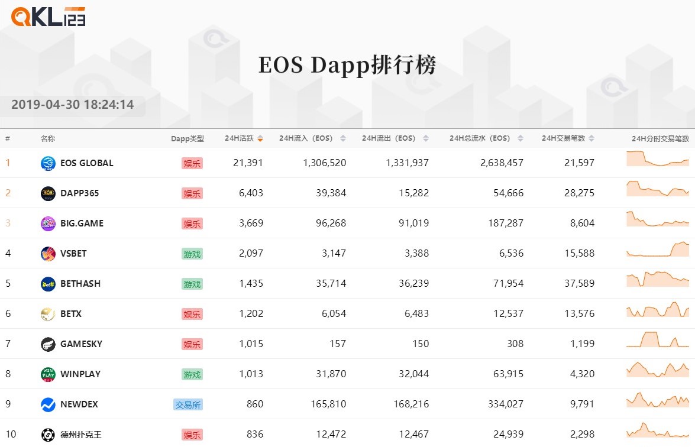Viewport: 695px width, 447px height.
Task: View GAMESKY hourly transactions sparkline
Action: [x=658, y=339]
